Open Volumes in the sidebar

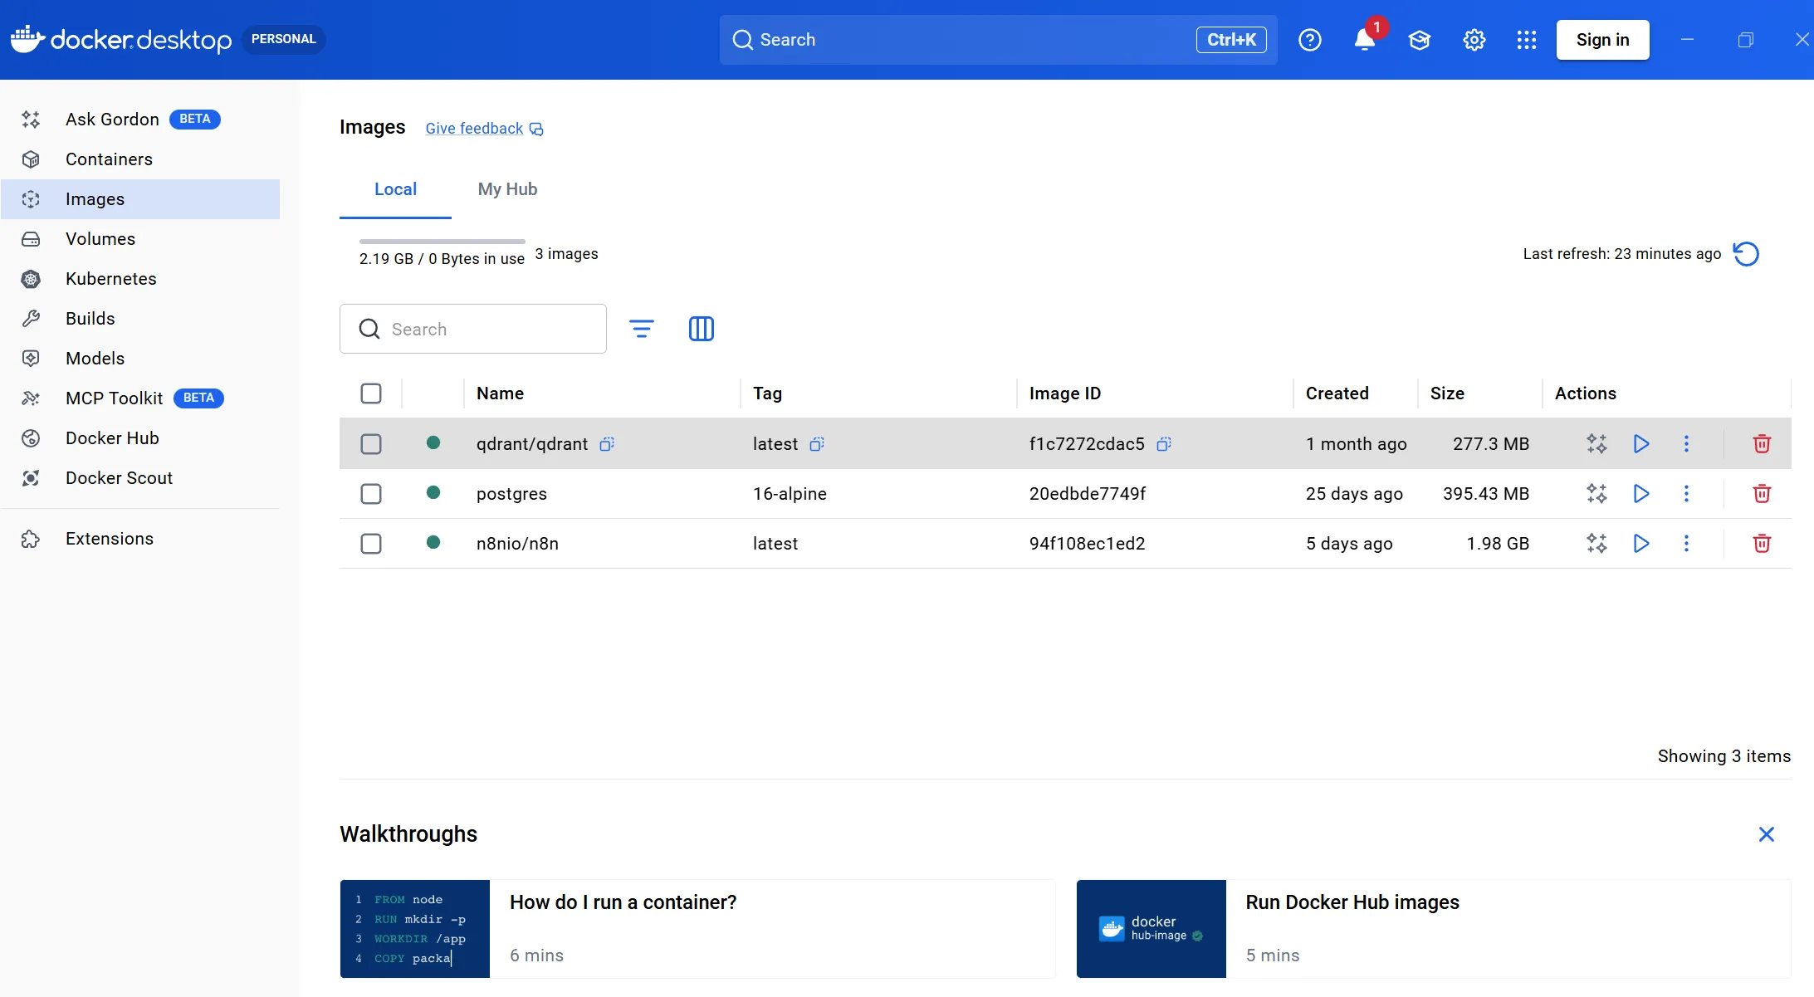click(100, 239)
